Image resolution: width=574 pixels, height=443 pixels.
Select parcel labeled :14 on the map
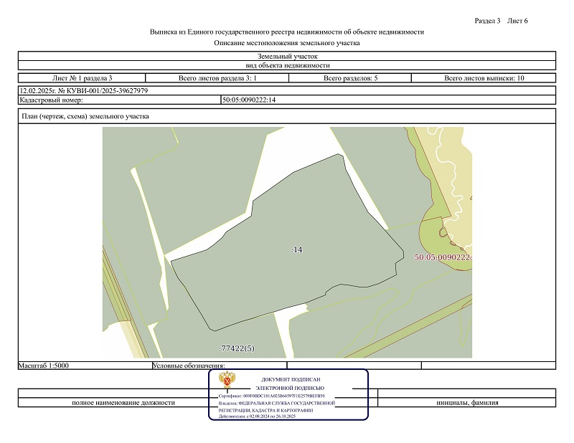[x=296, y=249]
